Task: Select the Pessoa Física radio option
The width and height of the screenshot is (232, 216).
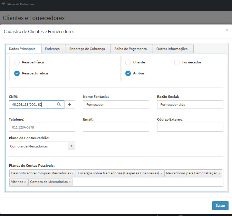Action: tap(17, 62)
